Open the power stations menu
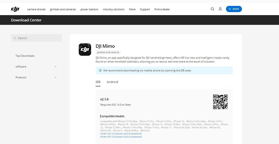This screenshot has width=279, height=144. (89, 9)
